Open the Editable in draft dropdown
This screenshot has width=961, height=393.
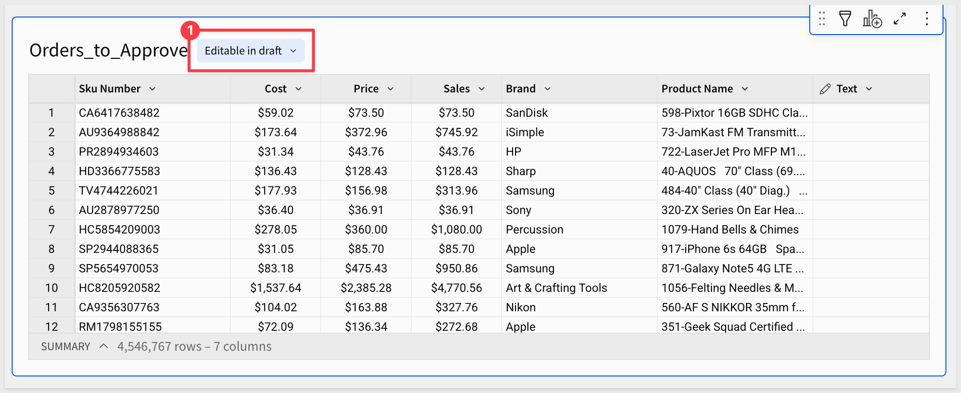point(250,51)
